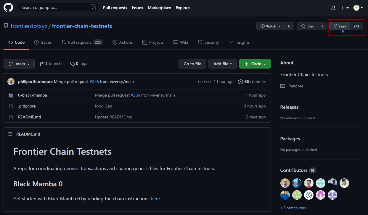This screenshot has height=215, width=368.
Task: Open the Actions tab
Action: pyautogui.click(x=123, y=42)
